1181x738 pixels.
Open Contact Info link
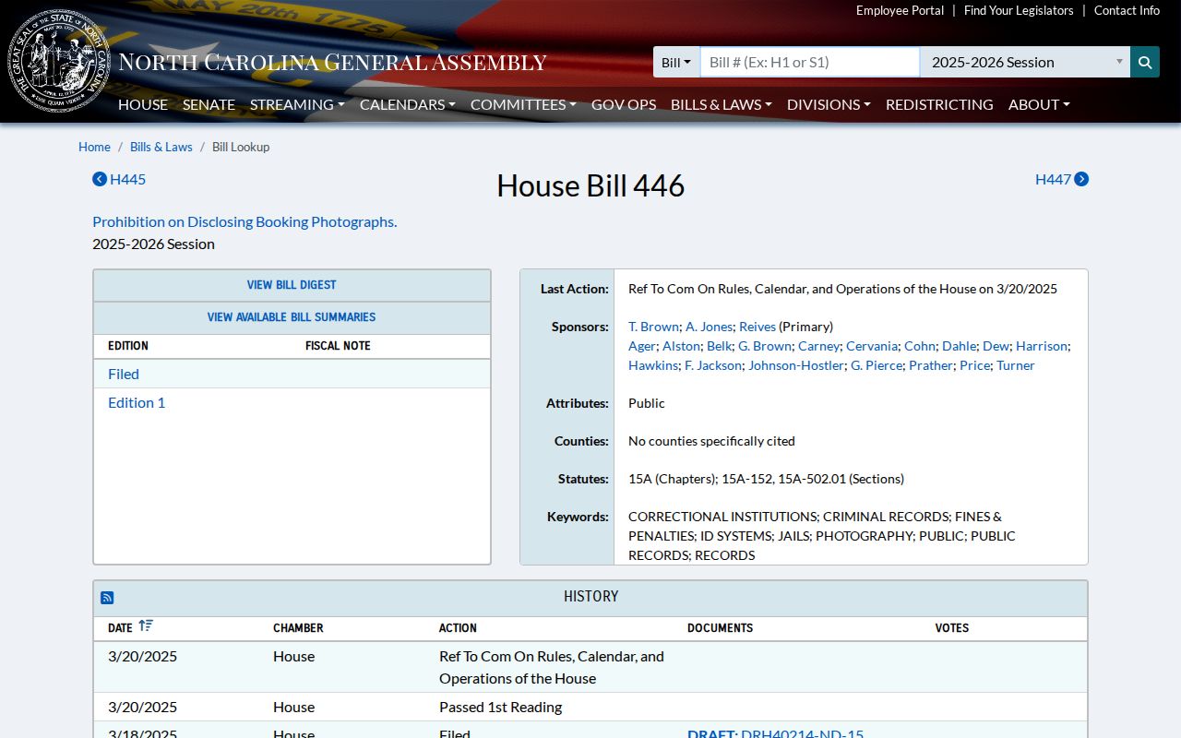pyautogui.click(x=1127, y=10)
